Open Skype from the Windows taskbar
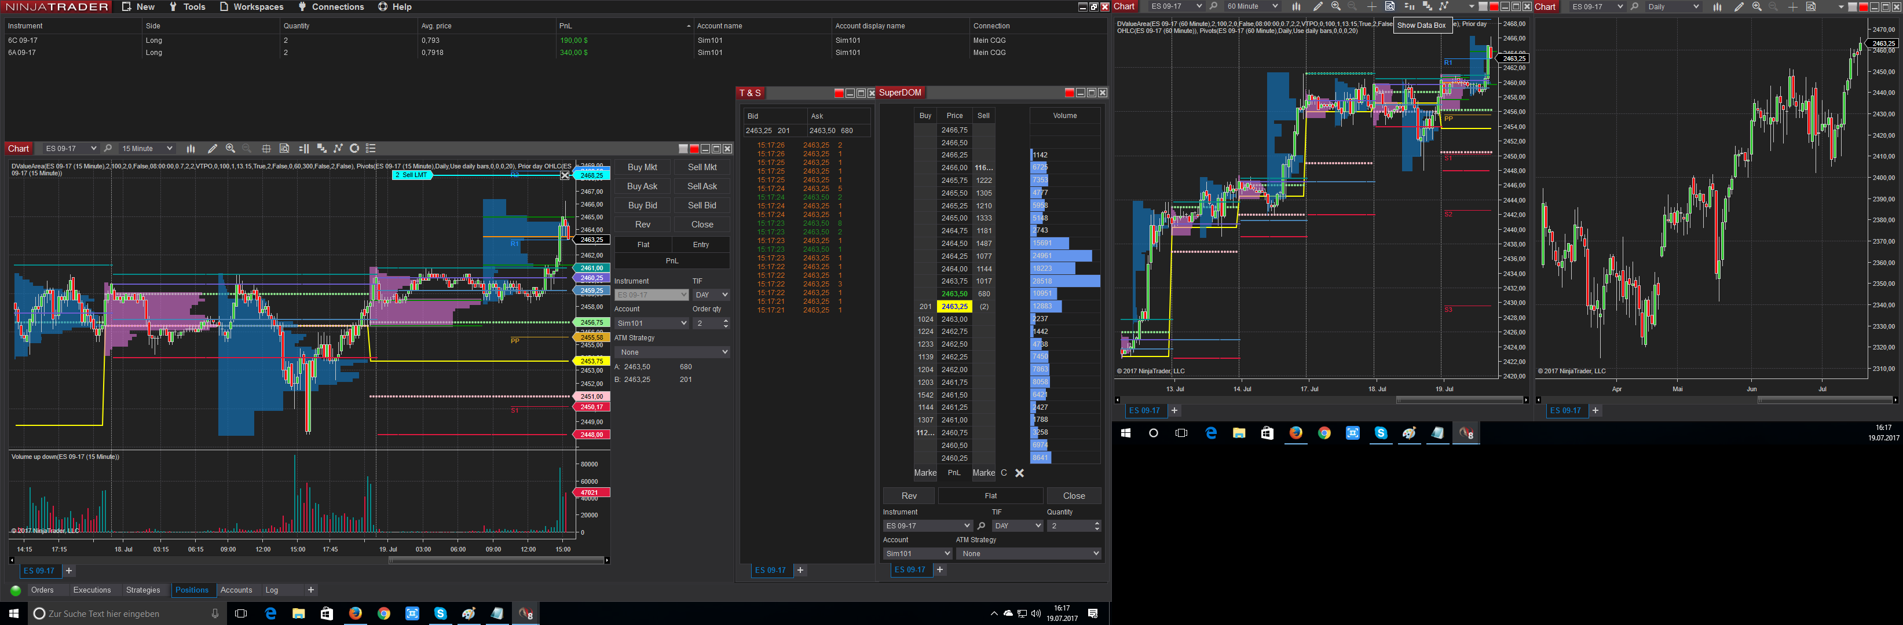Image resolution: width=1903 pixels, height=625 pixels. point(440,613)
